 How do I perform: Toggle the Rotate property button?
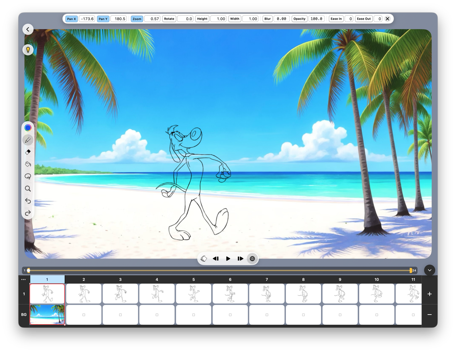click(x=169, y=19)
